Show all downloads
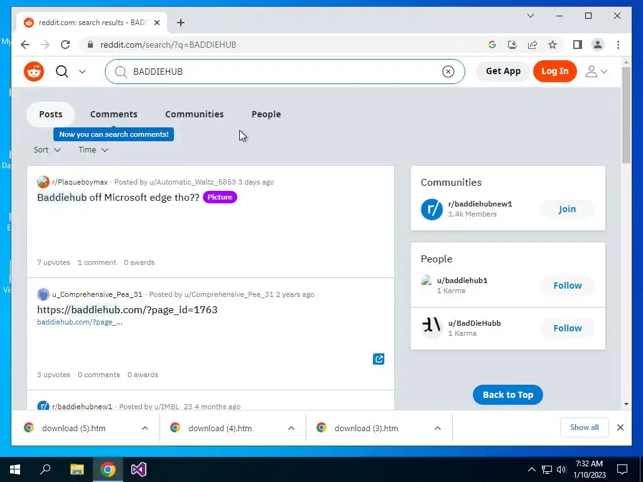This screenshot has height=482, width=643. pos(584,427)
